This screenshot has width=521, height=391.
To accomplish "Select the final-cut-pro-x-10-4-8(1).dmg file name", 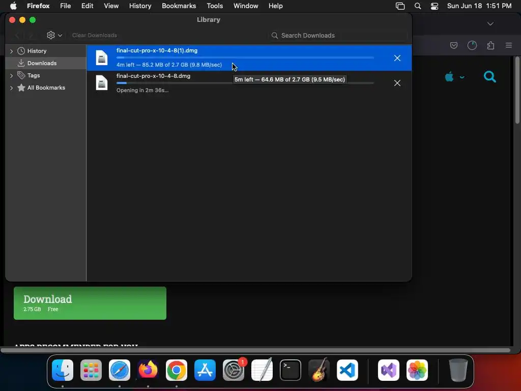I will (157, 50).
